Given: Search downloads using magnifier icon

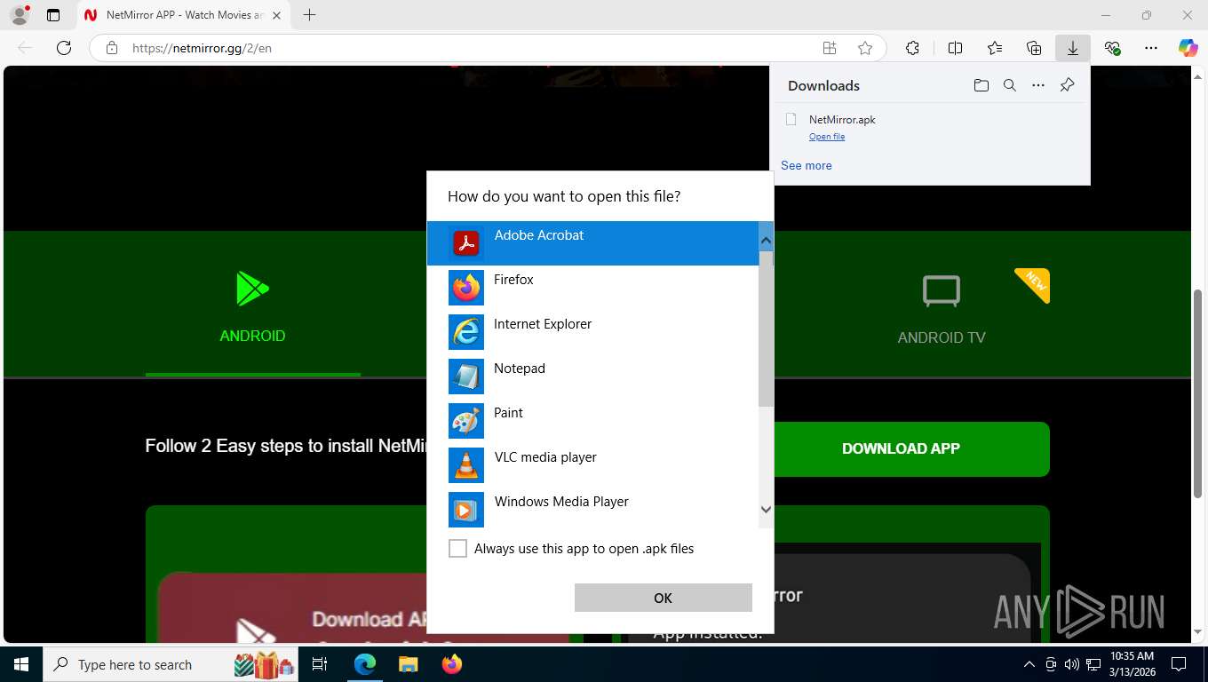Looking at the screenshot, I should pyautogui.click(x=1010, y=85).
